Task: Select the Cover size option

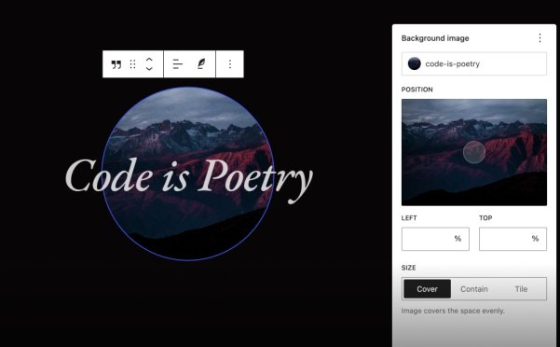Action: click(427, 289)
